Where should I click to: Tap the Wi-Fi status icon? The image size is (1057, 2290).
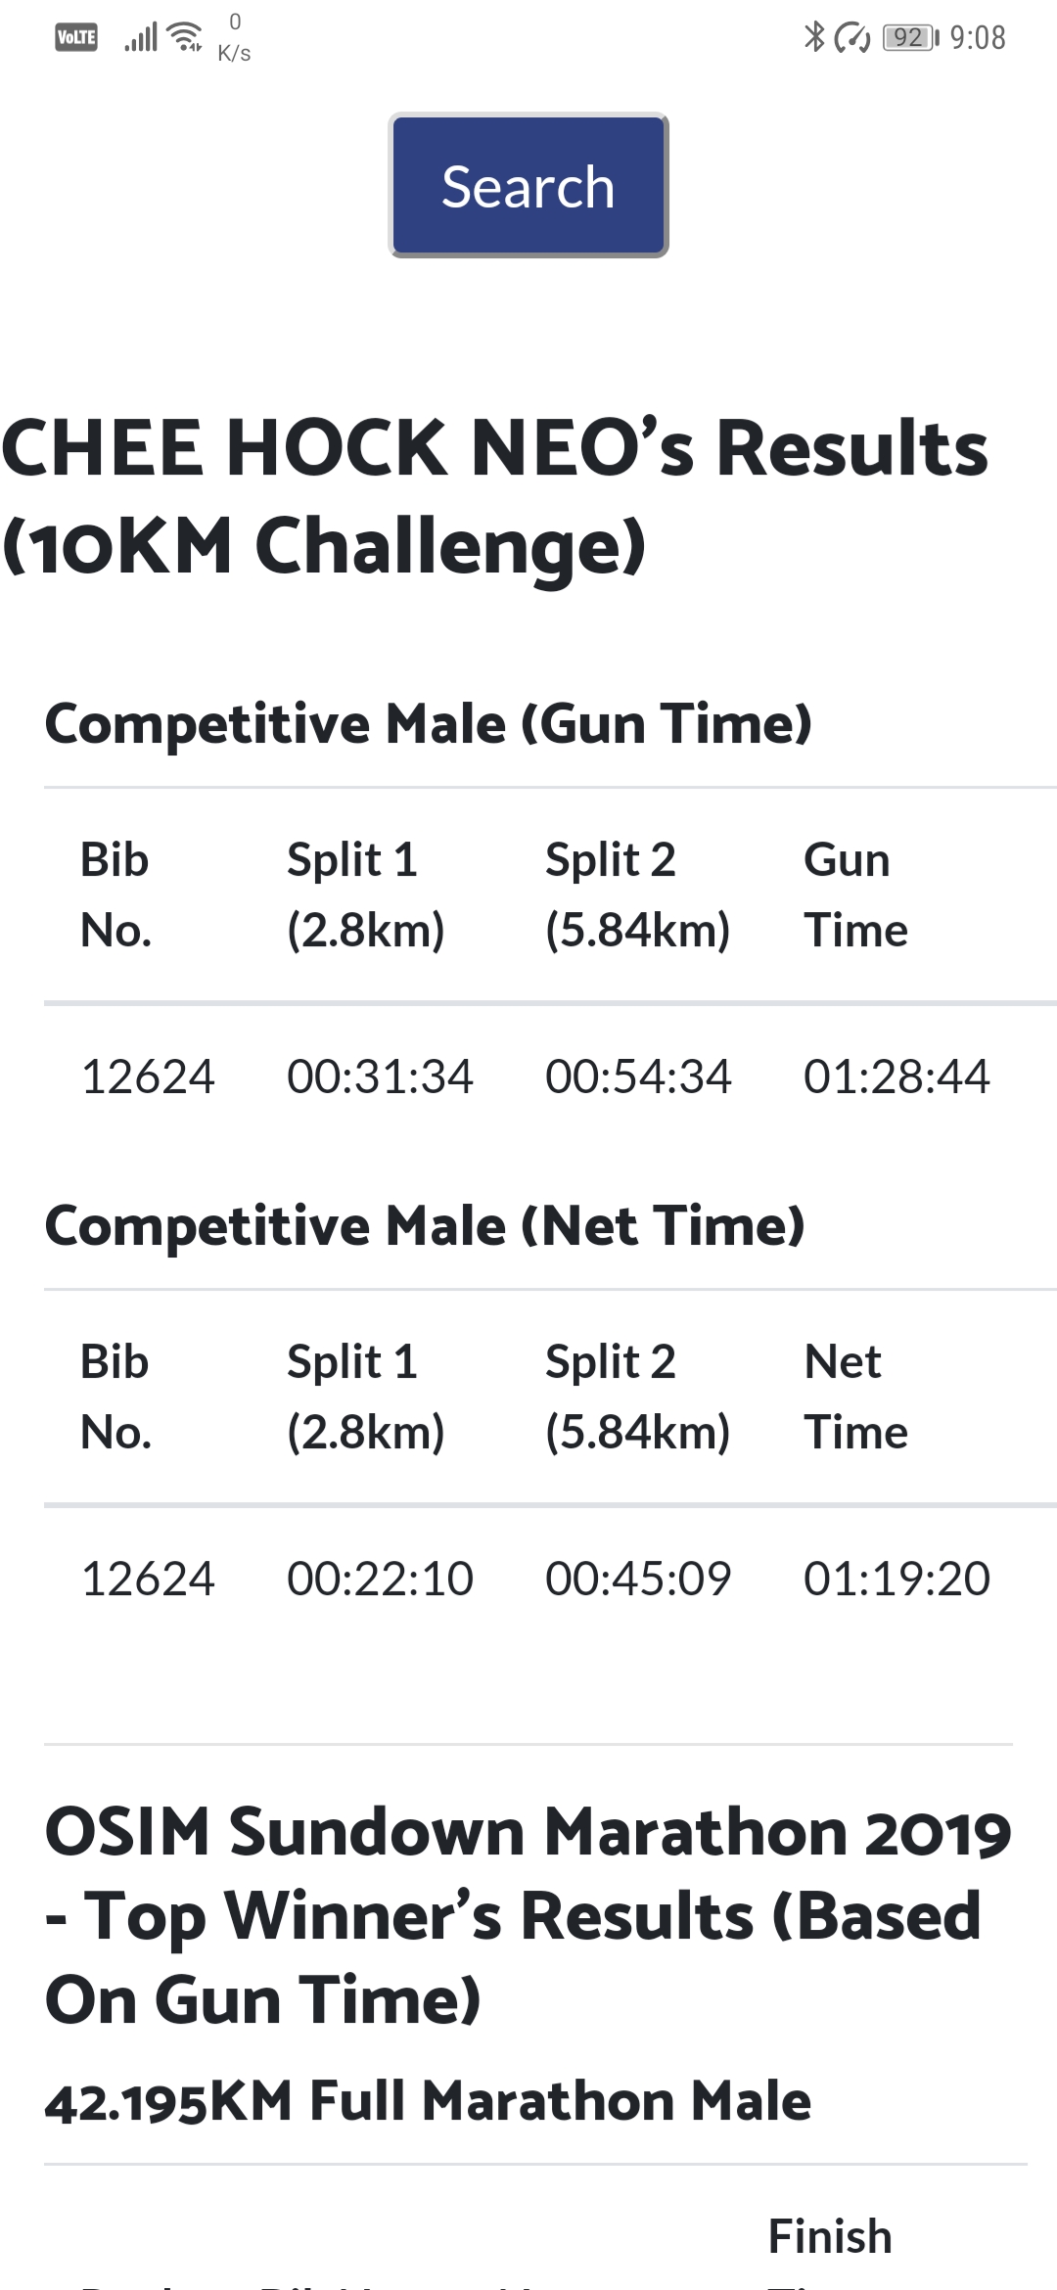185,37
